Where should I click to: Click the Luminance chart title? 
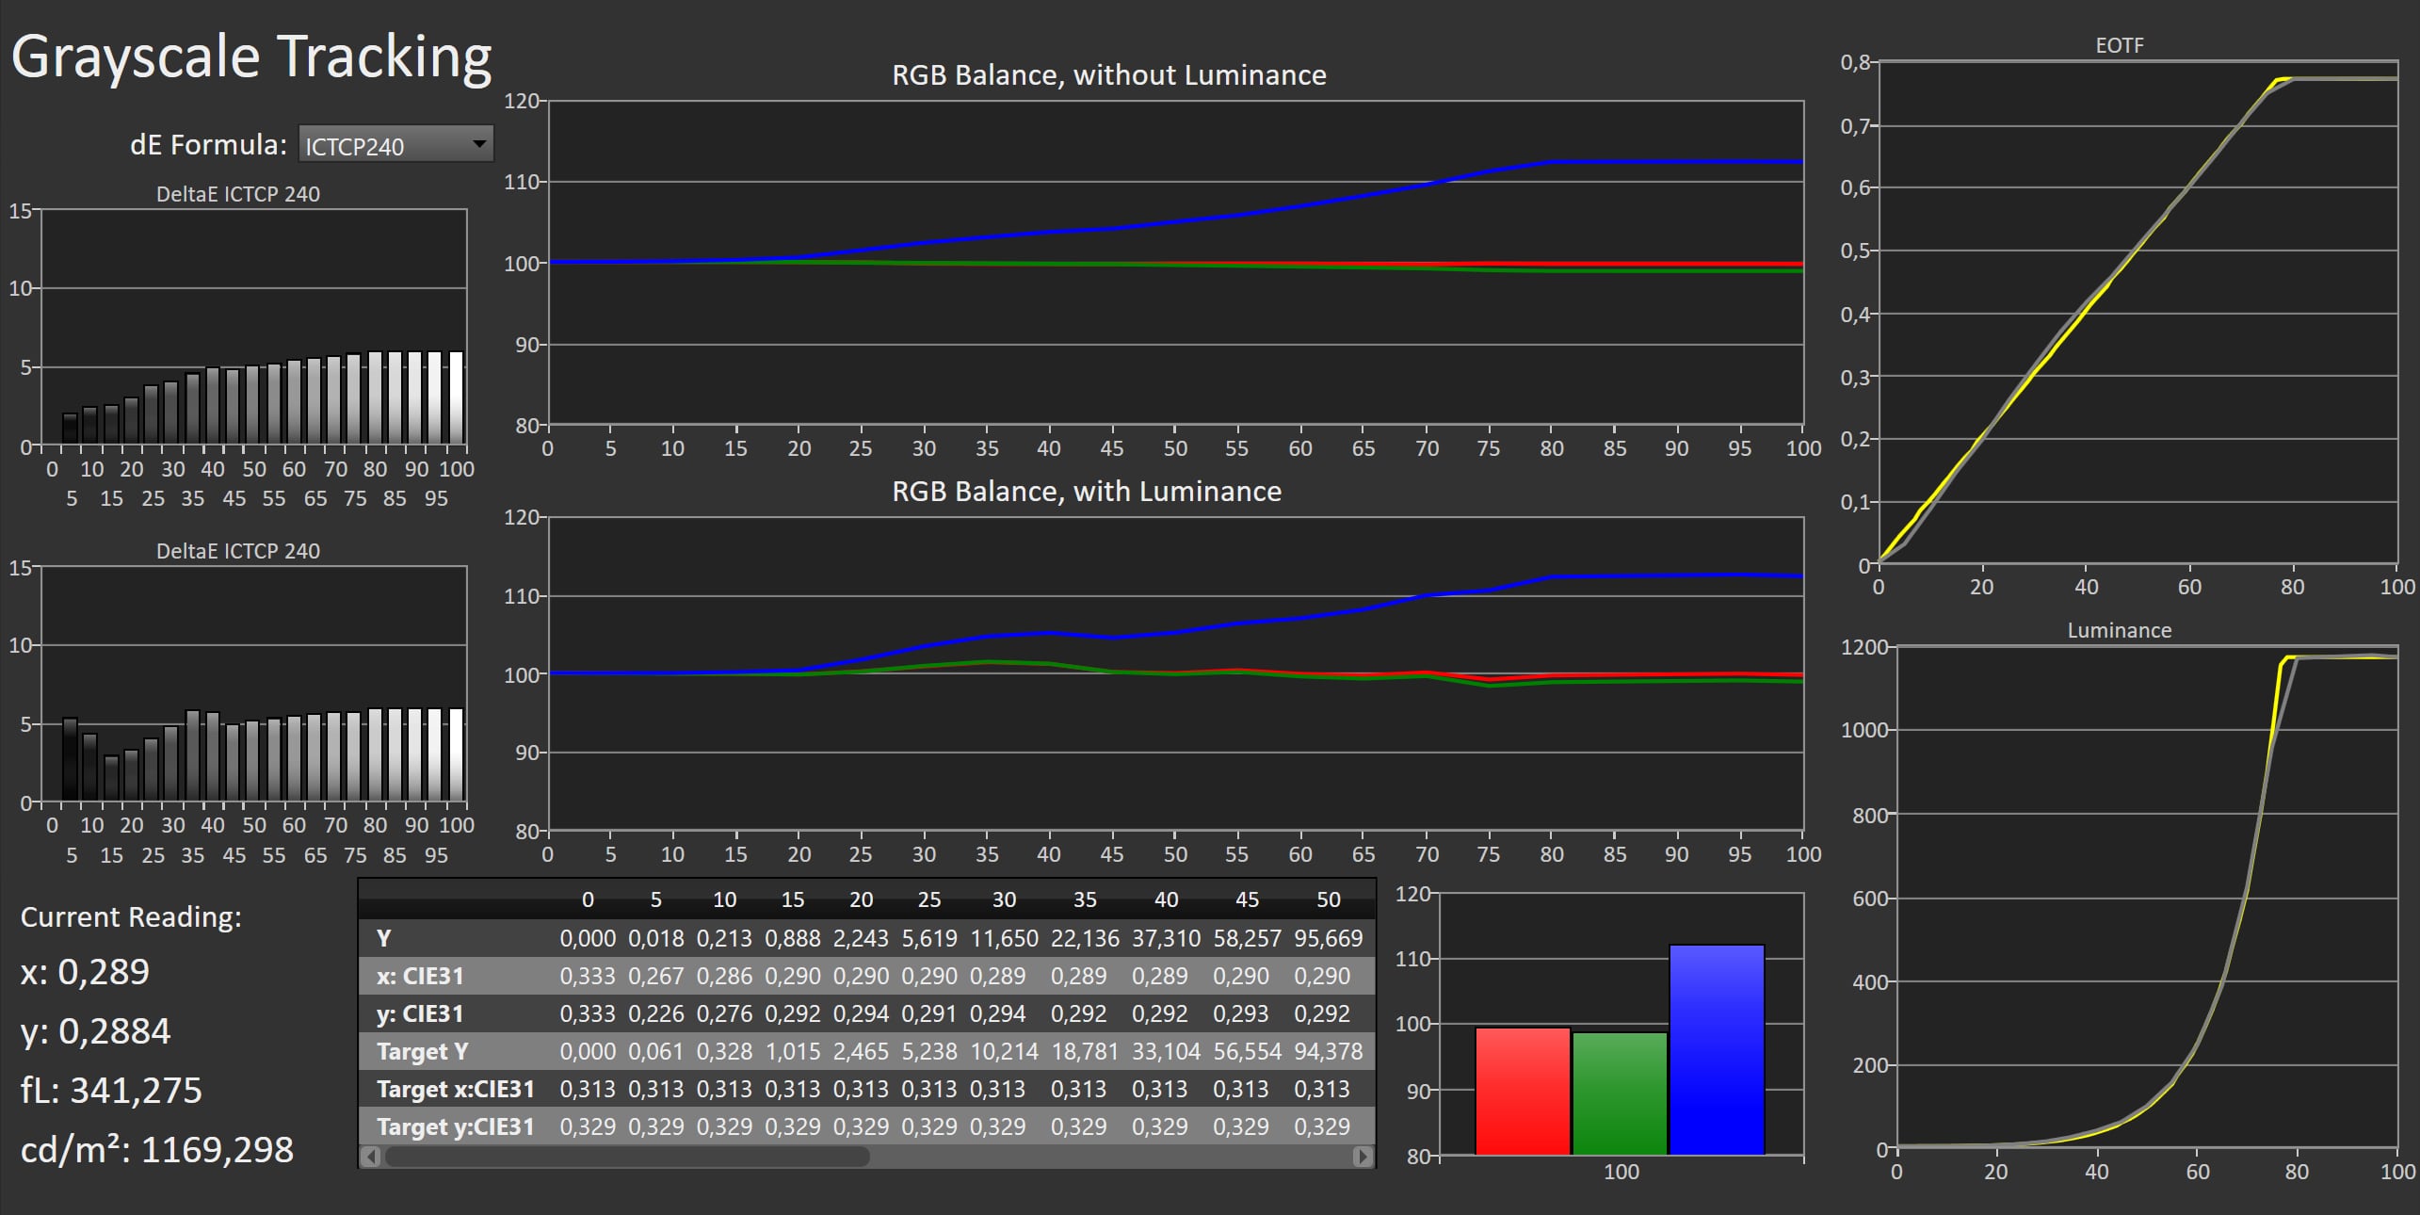point(2119,630)
